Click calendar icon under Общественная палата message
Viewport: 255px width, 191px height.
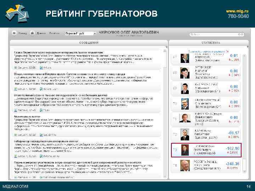[16, 89]
